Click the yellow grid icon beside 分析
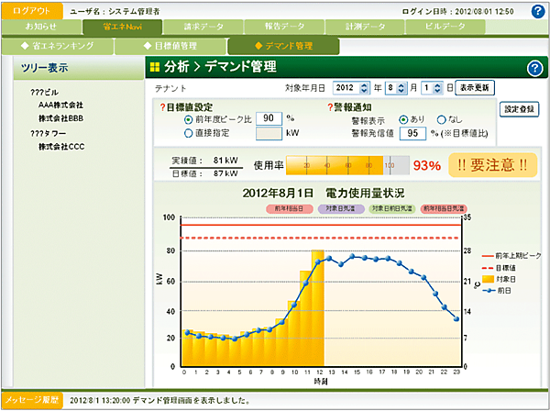The height and width of the screenshot is (411, 550). [x=155, y=67]
